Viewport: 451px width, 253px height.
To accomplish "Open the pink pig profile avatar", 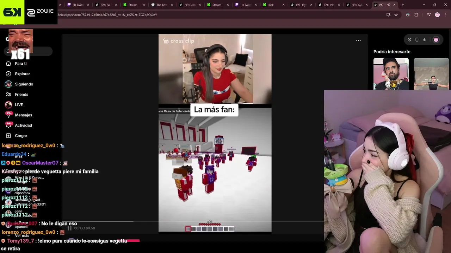I will tap(436, 40).
